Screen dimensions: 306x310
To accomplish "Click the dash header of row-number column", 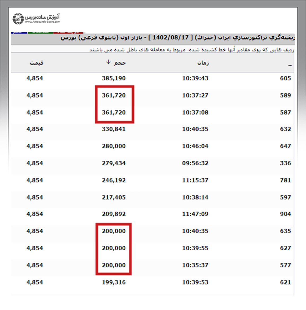I will (290, 64).
